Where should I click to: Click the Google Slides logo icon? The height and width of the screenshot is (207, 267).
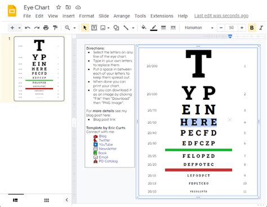(x=12, y=11)
